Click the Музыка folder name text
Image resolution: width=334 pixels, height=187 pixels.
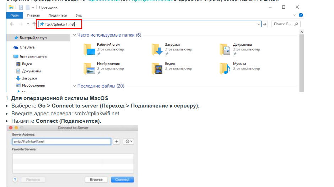pyautogui.click(x=239, y=64)
